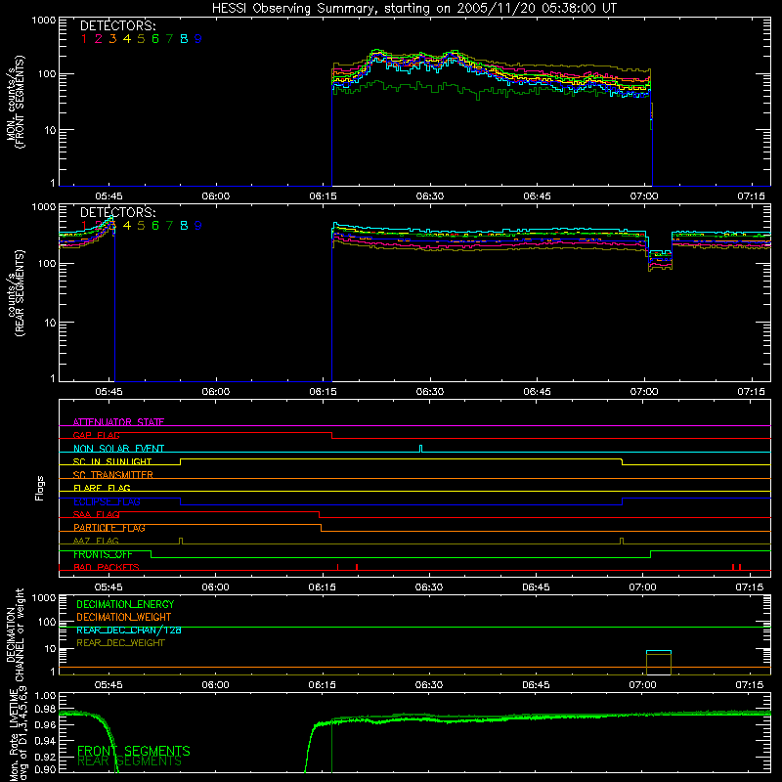
Task: Click the rear segments count dip after 07:00
Action: click(x=660, y=259)
